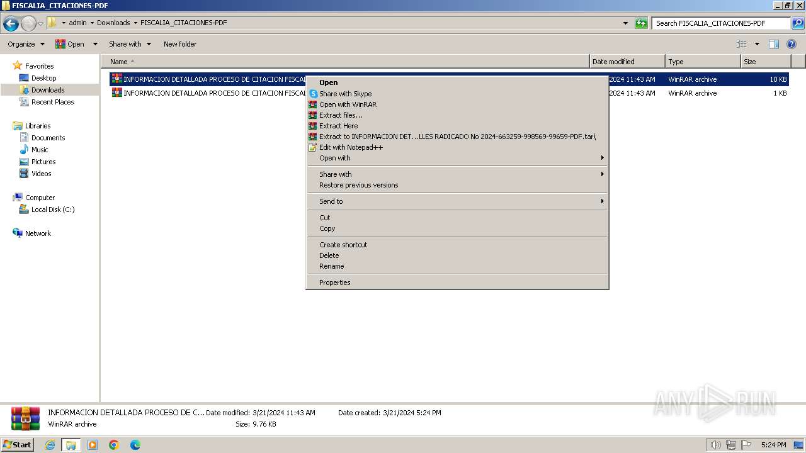Expand the Open button dropdown arrow

(x=95, y=44)
